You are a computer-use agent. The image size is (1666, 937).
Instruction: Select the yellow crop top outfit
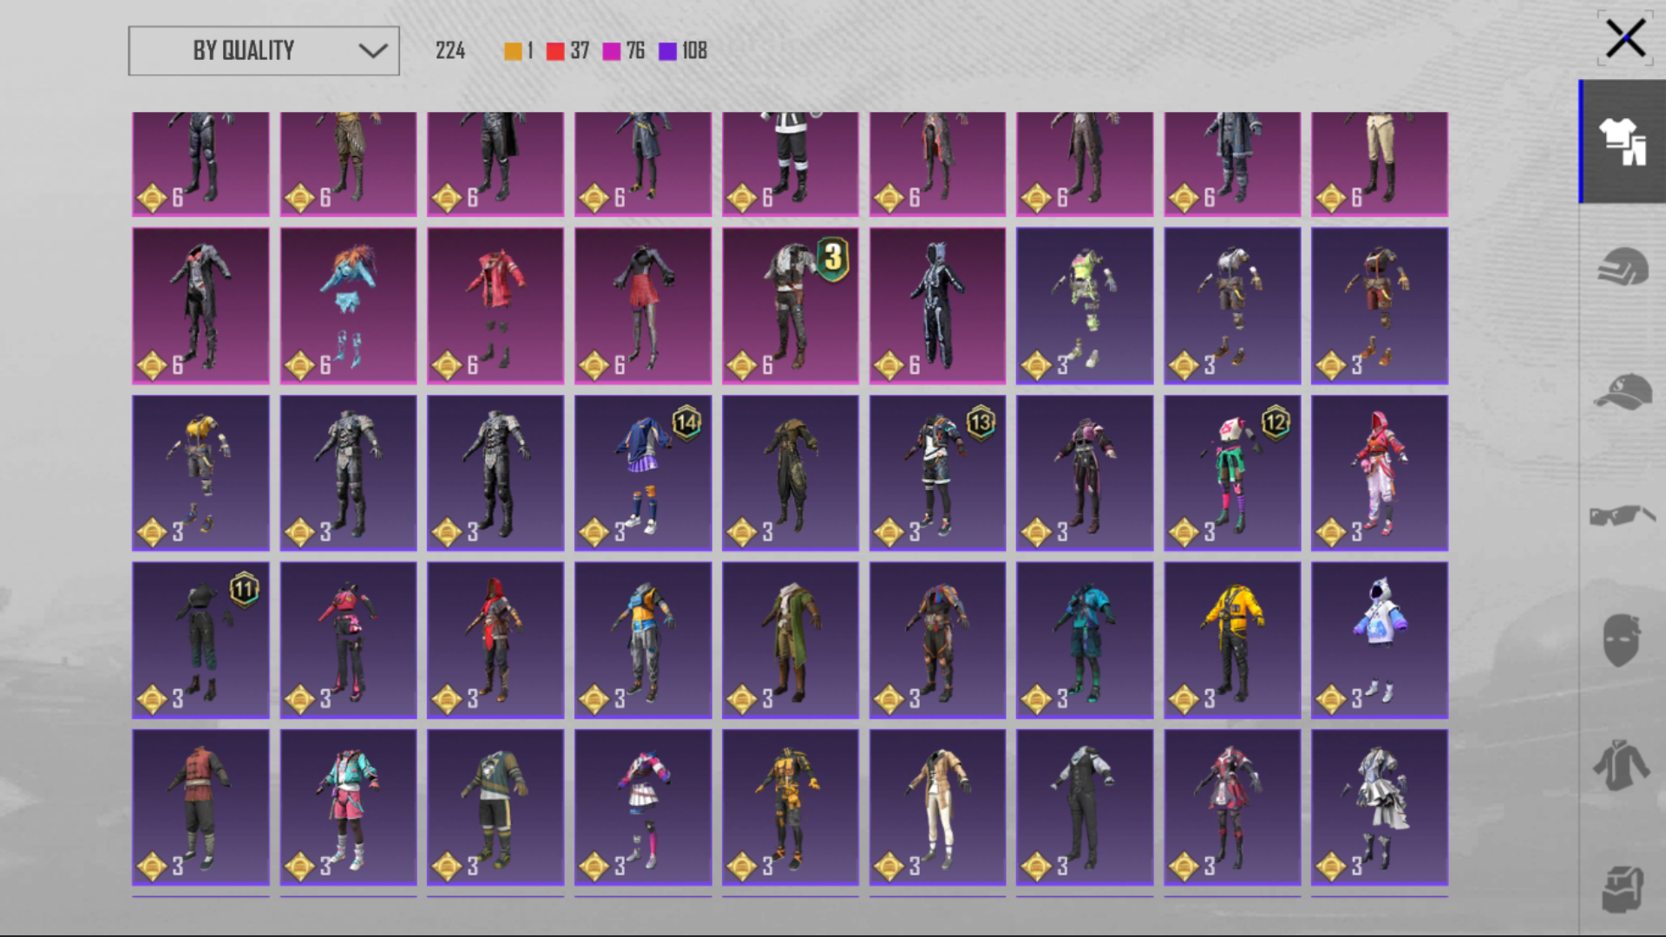click(x=200, y=473)
